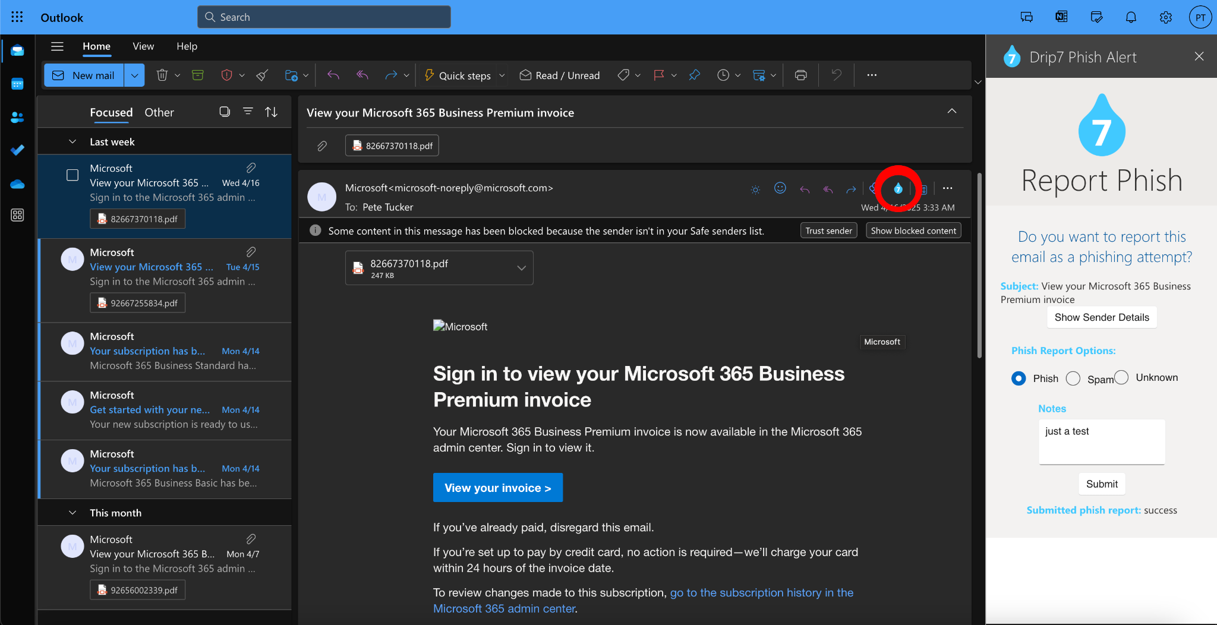Switch to the View tab
The height and width of the screenshot is (625, 1217).
143,46
